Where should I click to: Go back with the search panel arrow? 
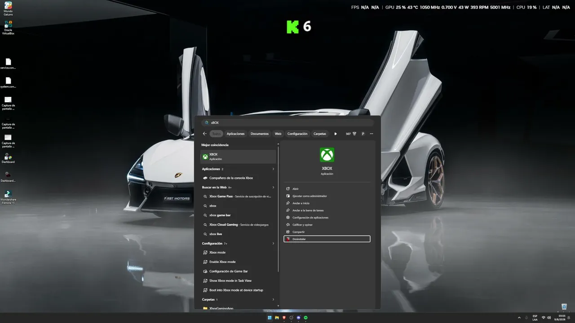click(205, 134)
